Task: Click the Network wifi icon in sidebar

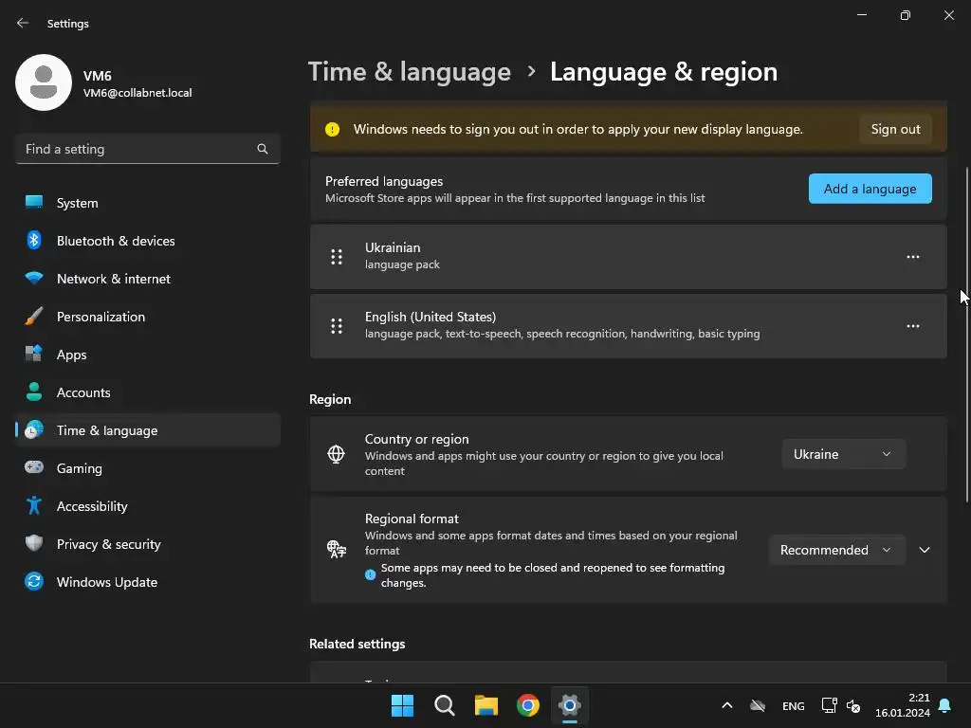Action: click(34, 278)
